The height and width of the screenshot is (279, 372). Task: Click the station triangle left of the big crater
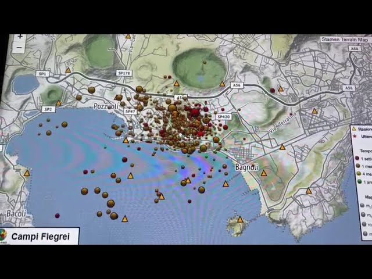[176, 83]
